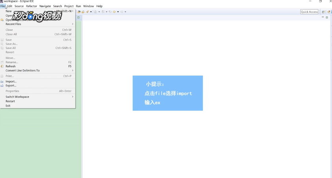332x178 pixels.
Task: Maximize the editor area
Action: coord(327,17)
